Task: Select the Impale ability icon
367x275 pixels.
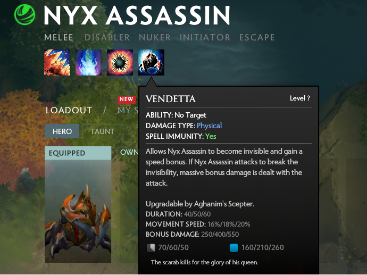Action: click(57, 62)
